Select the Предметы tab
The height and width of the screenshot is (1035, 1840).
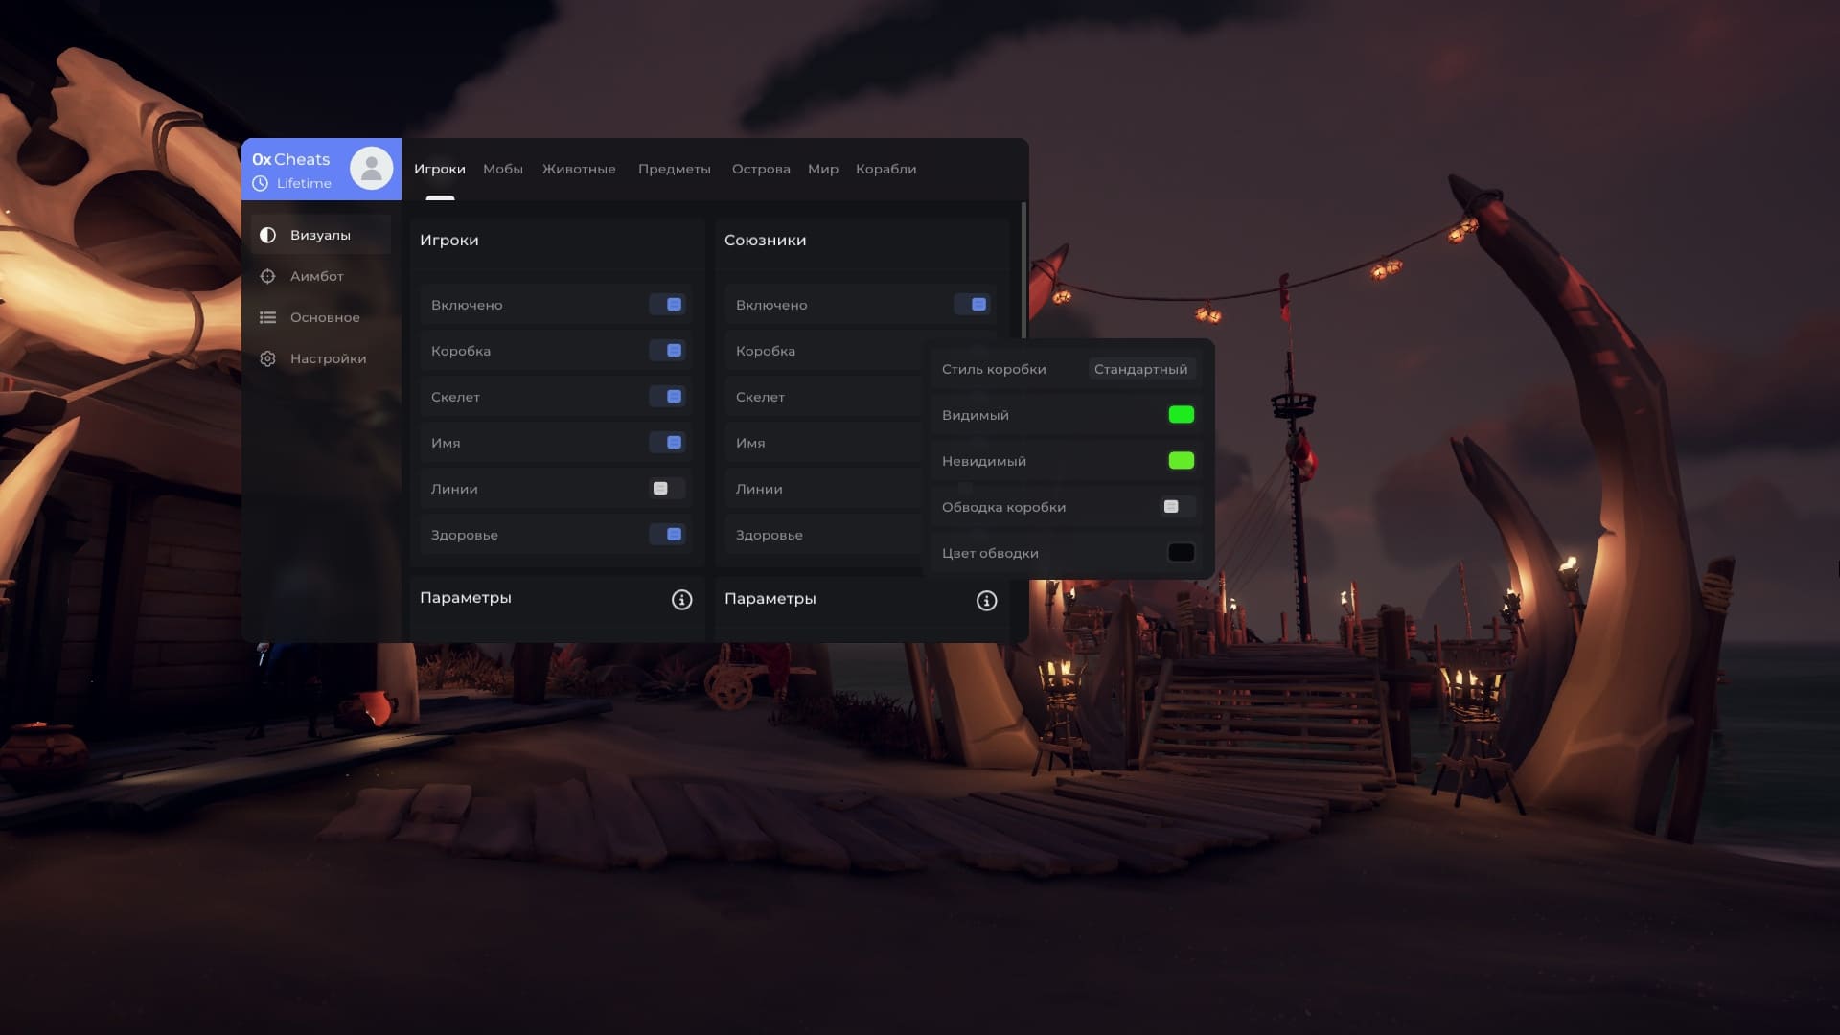[674, 169]
